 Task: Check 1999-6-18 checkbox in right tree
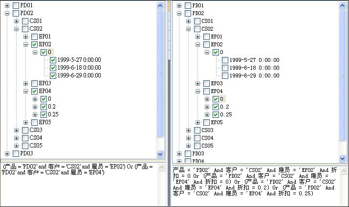225,68
